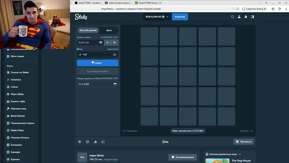The width and height of the screenshot is (289, 163).
Task: Open game in popout window icon
Action: point(103,142)
